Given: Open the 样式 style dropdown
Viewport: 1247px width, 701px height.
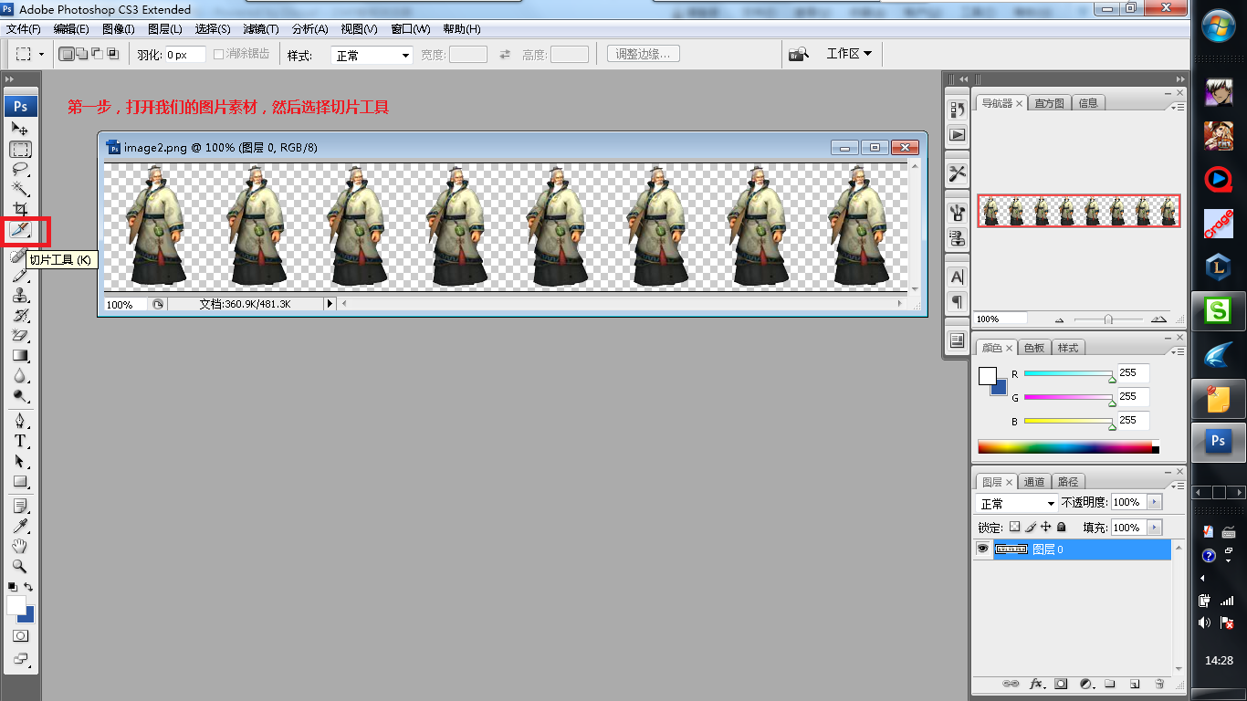Looking at the screenshot, I should click(x=372, y=56).
